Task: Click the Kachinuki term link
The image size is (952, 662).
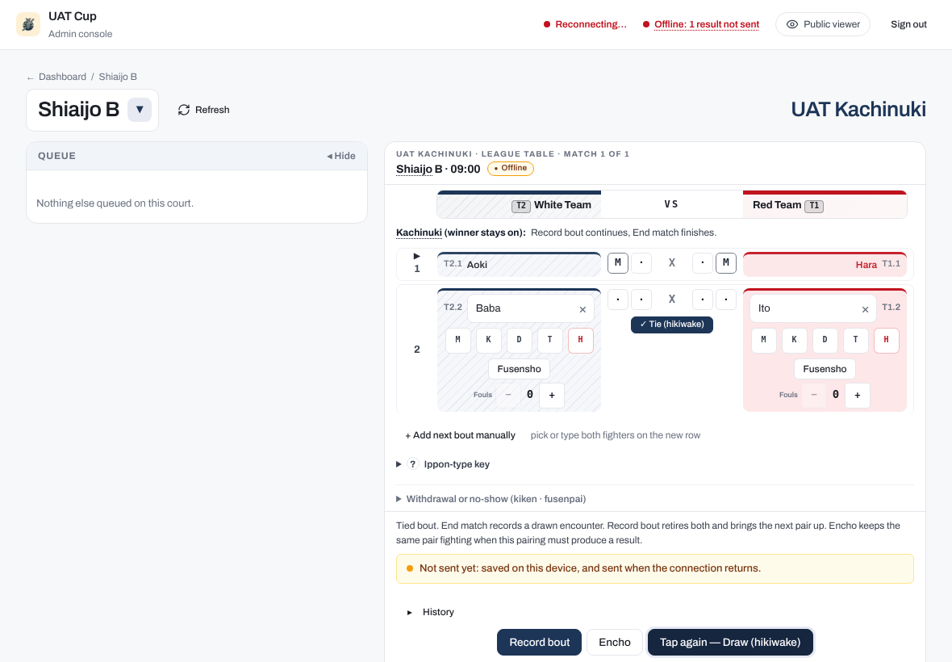Action: (419, 233)
